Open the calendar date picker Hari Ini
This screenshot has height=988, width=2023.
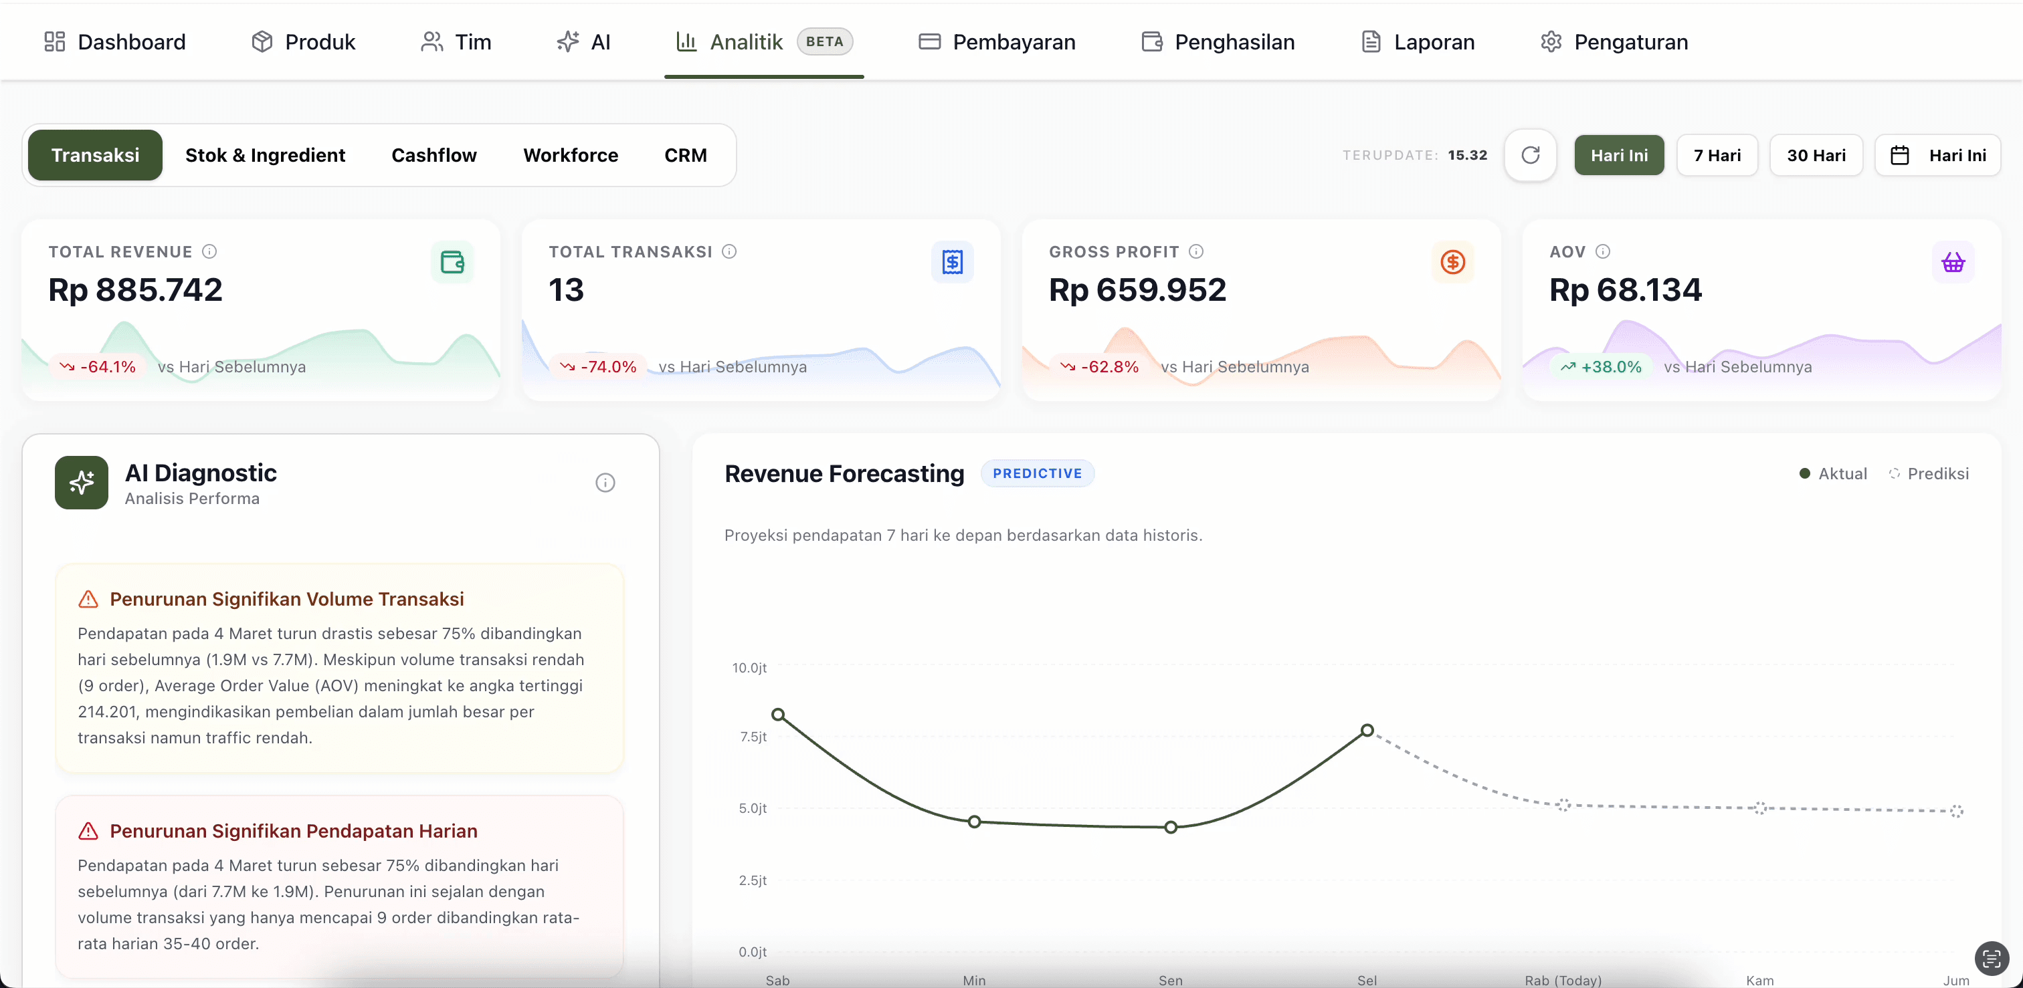(1937, 154)
